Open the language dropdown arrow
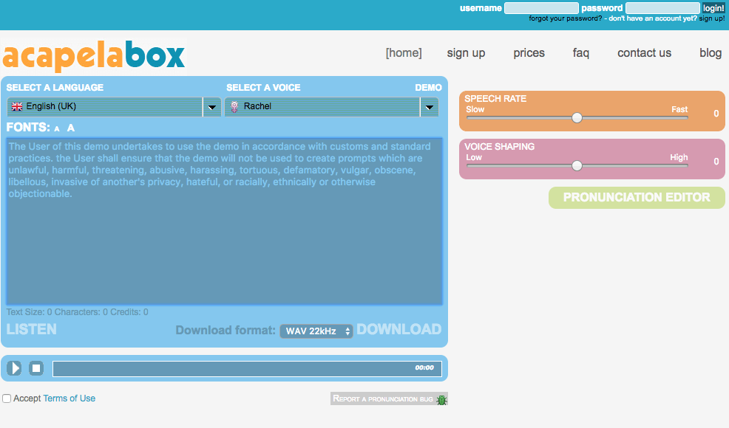Viewport: 729px width, 428px height. click(x=212, y=107)
